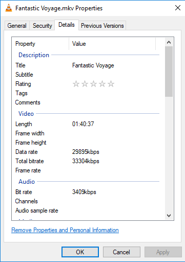185x262 pixels.
Task: Click the Channels property row
Action: click(86, 201)
